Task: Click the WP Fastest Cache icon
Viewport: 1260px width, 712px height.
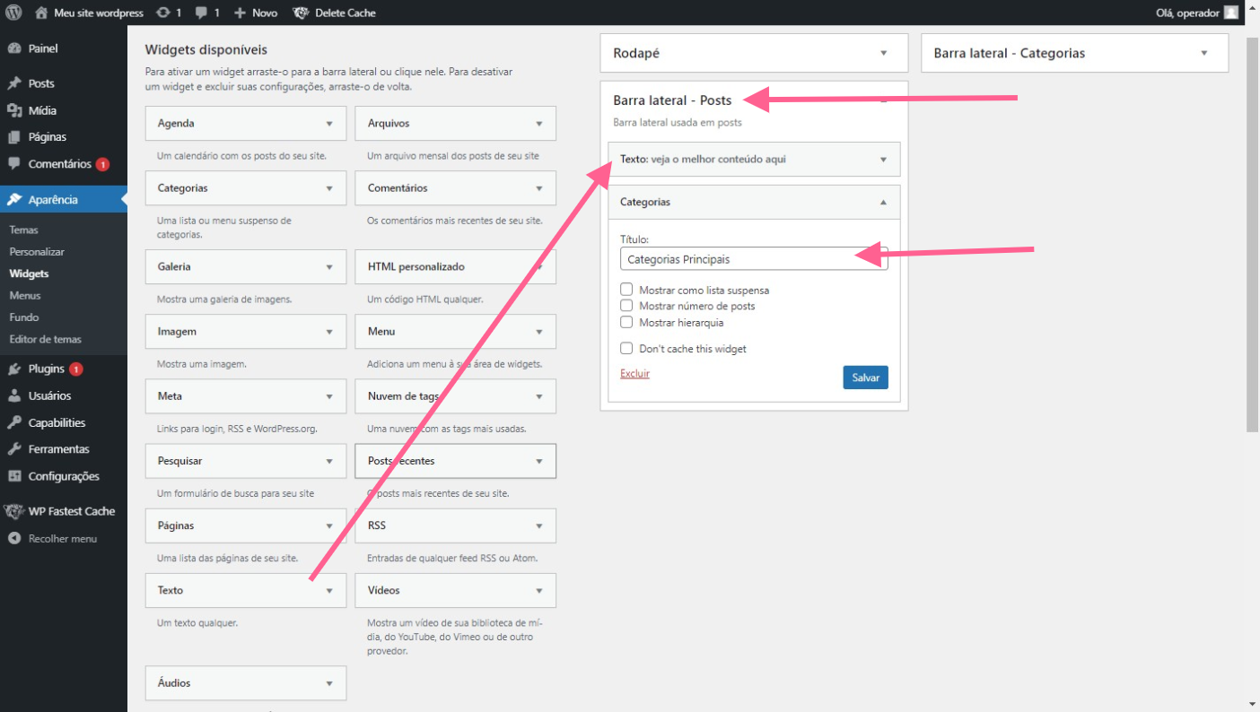Action: click(x=14, y=511)
